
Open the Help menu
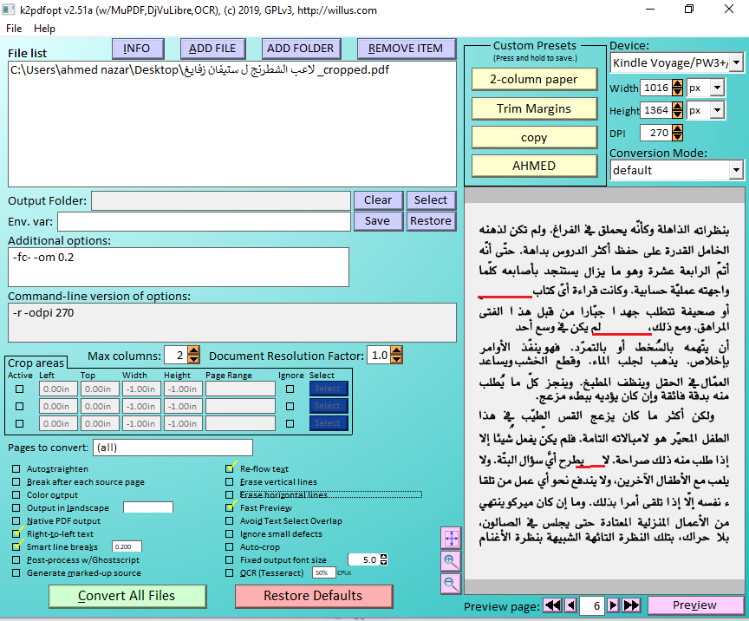pyautogui.click(x=44, y=29)
